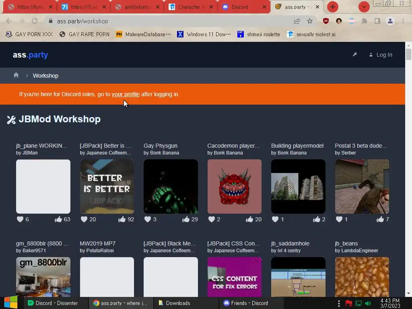Open the Chrome three-dot menu
The height and width of the screenshot is (309, 412).
pos(403,21)
